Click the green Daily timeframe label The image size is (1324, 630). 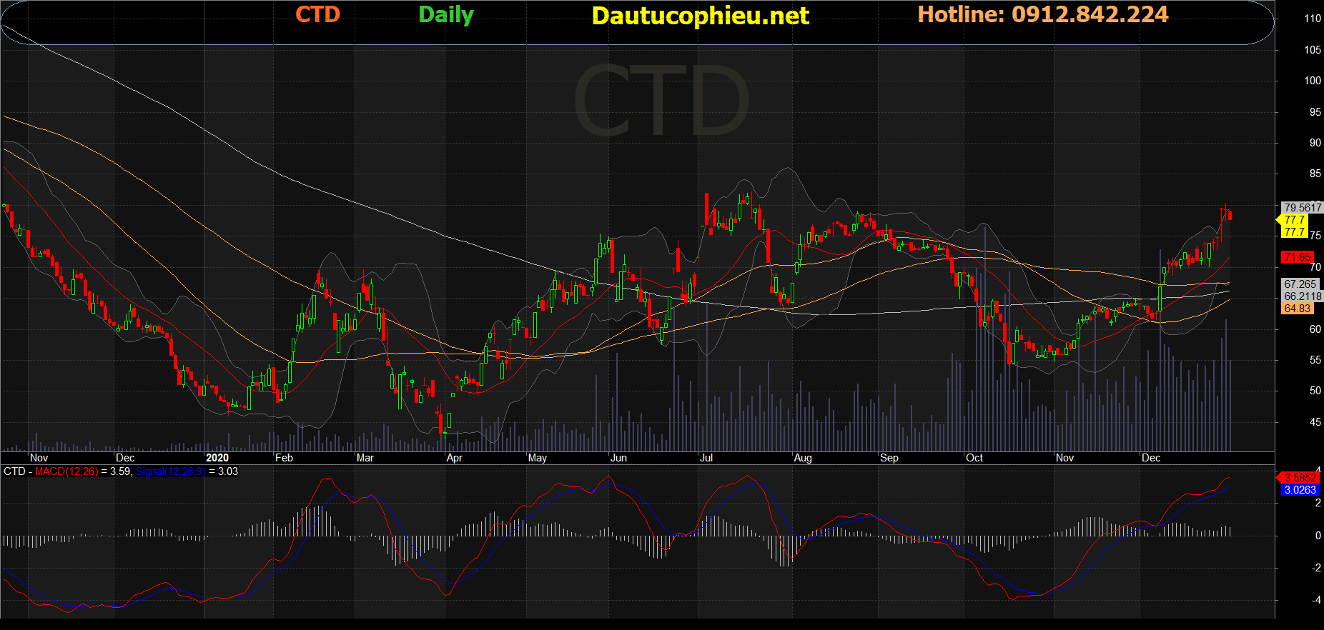446,15
